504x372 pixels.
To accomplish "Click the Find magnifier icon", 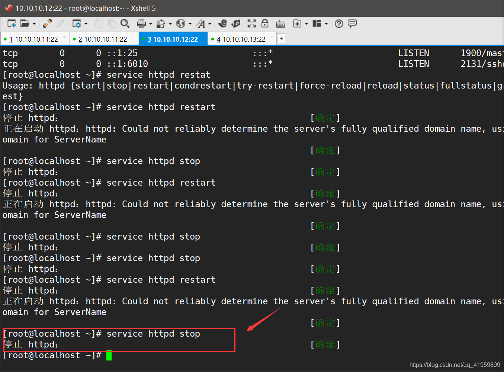I will pos(125,24).
